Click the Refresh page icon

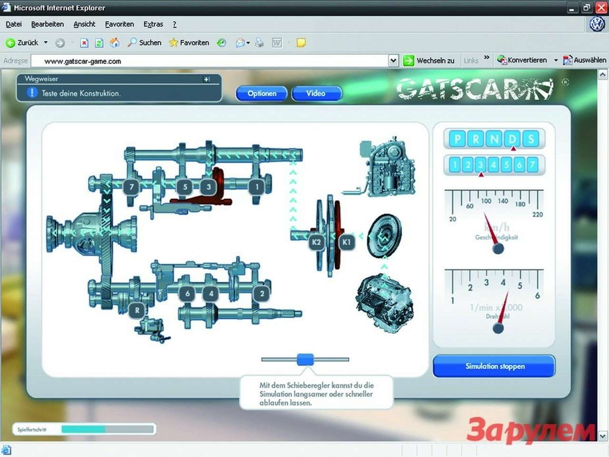pos(99,43)
